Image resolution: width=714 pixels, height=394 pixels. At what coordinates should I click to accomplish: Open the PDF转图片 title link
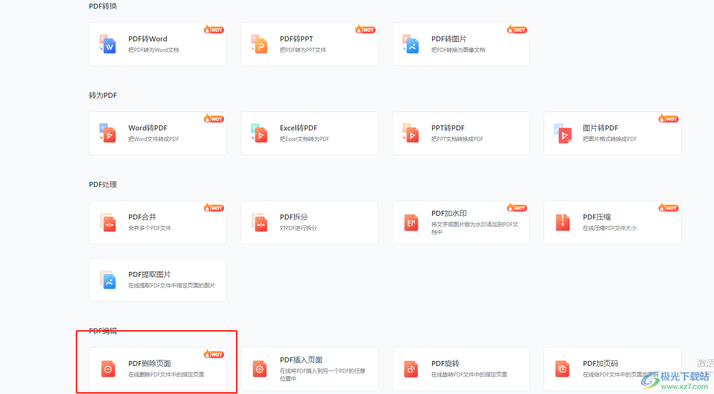coord(449,39)
